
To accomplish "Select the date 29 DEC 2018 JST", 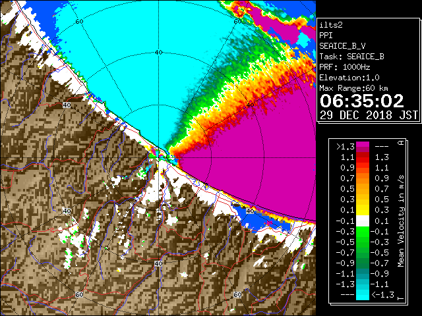I will [369, 115].
